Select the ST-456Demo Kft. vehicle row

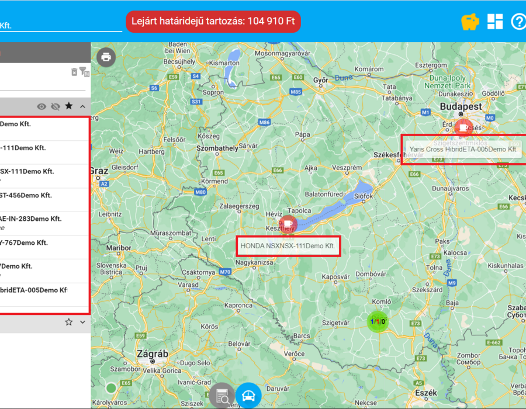[44, 199]
